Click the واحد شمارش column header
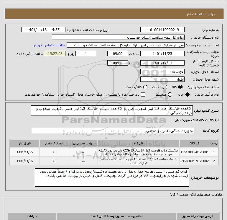 [x=82, y=144]
